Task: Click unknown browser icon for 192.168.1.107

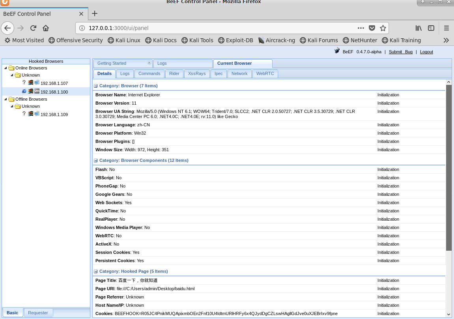Action: [x=24, y=83]
